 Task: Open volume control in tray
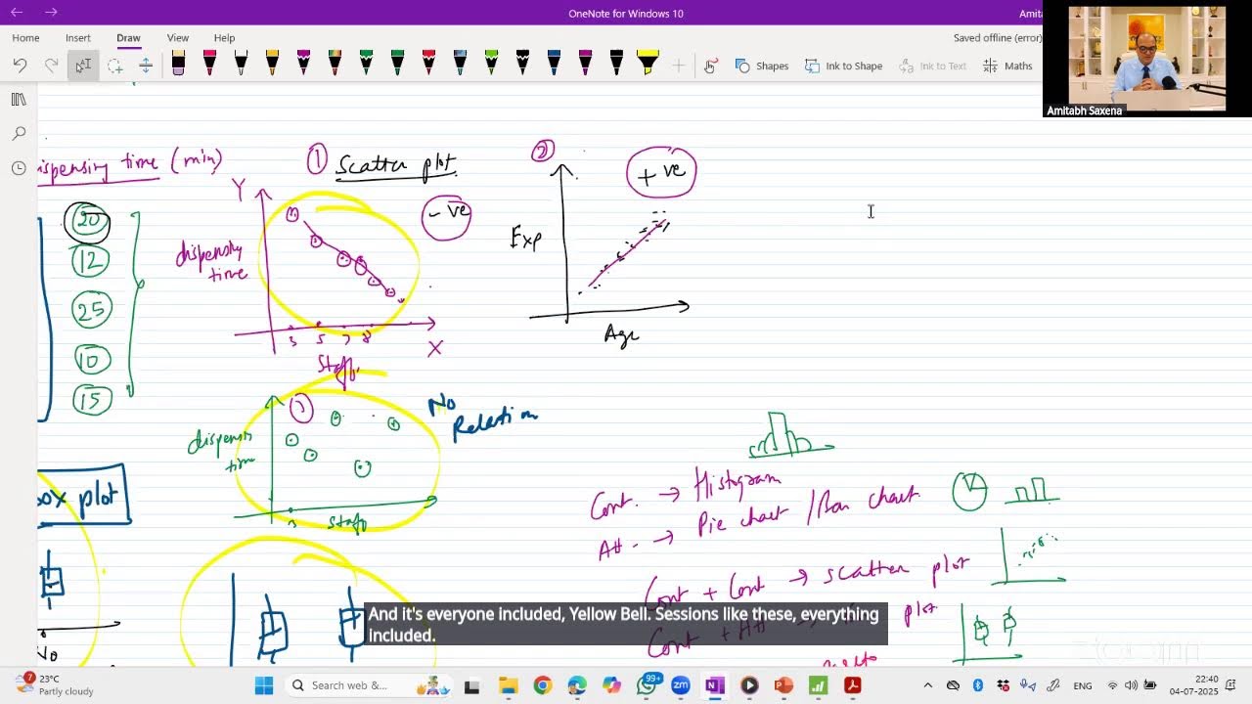click(x=1132, y=685)
